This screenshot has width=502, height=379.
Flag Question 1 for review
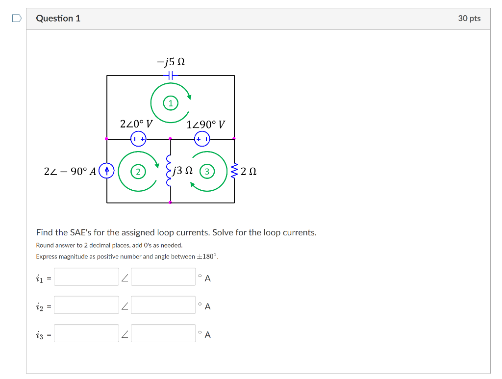(15, 17)
